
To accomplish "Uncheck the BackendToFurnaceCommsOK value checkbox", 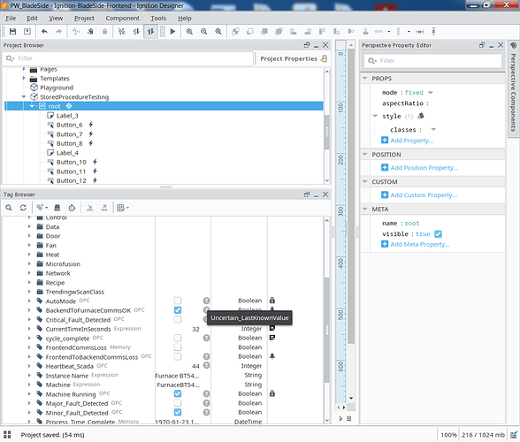I will 178,310.
